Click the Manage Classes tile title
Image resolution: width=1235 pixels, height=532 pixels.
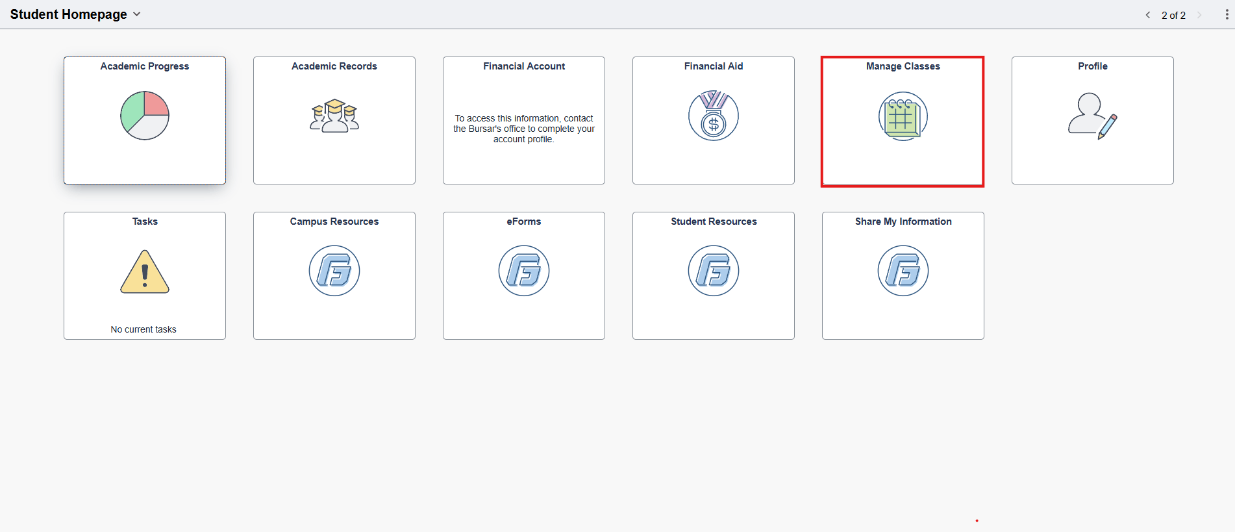tap(903, 66)
